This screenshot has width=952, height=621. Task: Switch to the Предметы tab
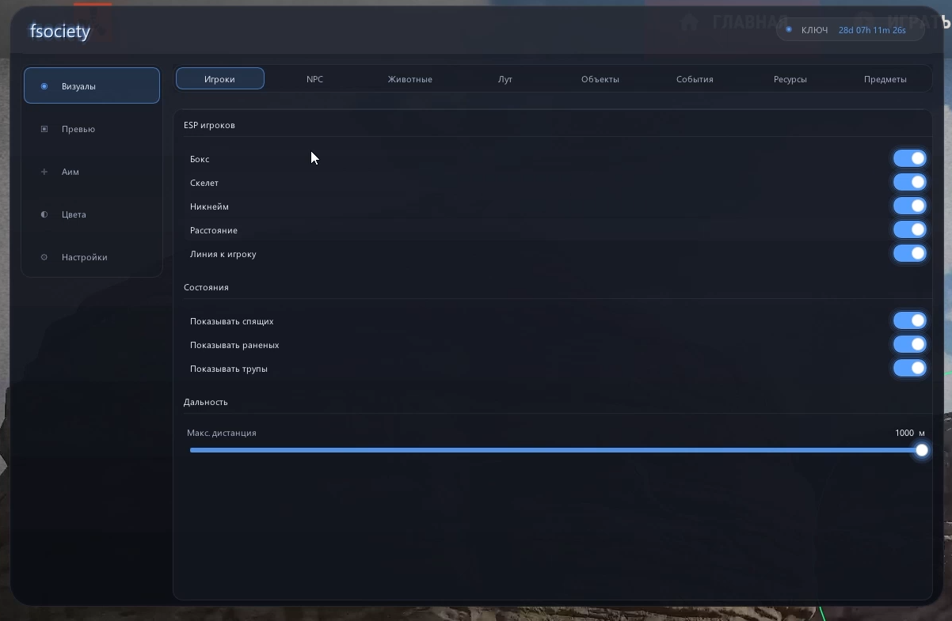(885, 79)
